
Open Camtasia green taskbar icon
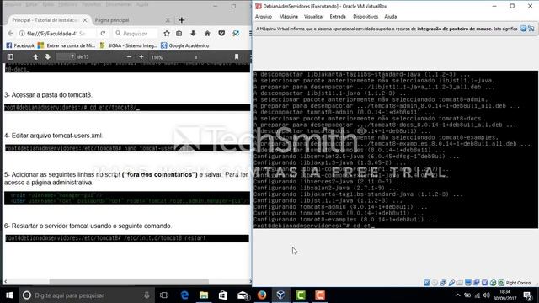[301, 295]
